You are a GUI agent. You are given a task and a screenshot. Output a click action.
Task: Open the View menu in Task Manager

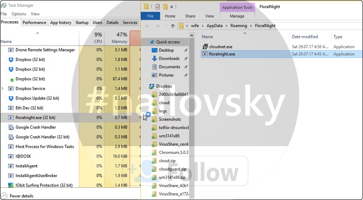[x=35, y=14]
